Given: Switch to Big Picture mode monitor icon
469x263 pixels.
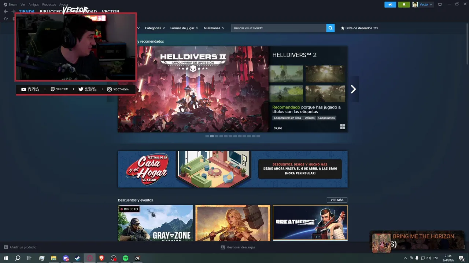Looking at the screenshot, I should point(440,4).
